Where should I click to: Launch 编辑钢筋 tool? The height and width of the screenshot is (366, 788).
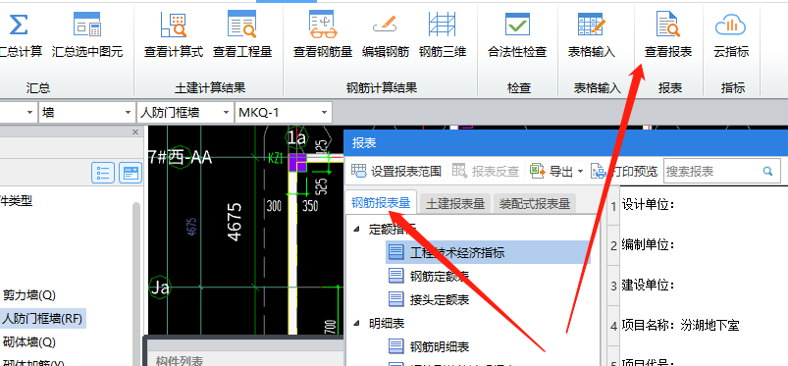(386, 34)
